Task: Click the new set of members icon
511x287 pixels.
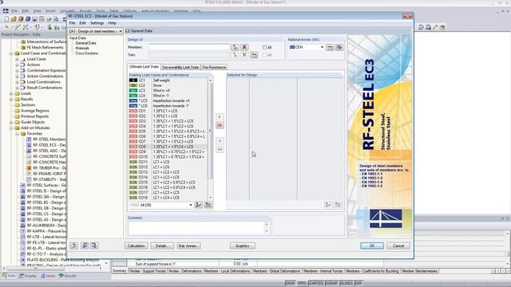Action: pyautogui.click(x=254, y=55)
